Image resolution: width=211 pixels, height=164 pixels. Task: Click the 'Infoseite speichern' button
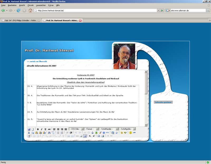pyautogui.click(x=163, y=102)
